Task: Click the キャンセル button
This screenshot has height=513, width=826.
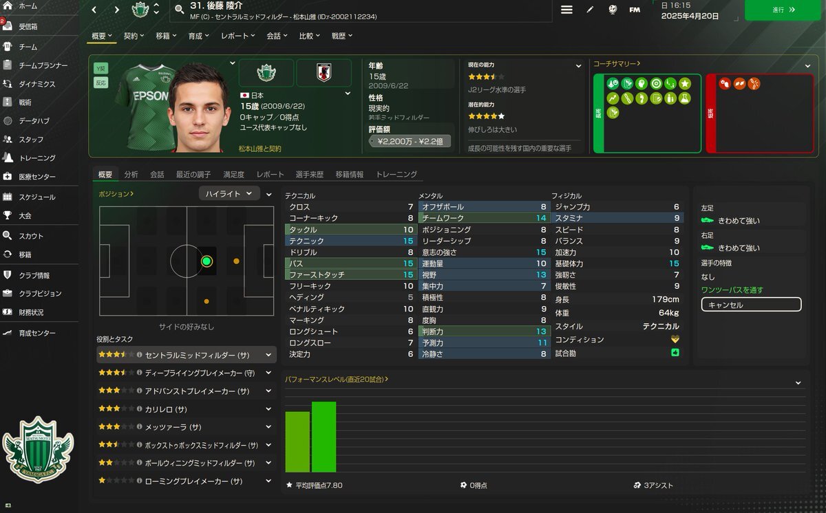Action: tap(751, 305)
